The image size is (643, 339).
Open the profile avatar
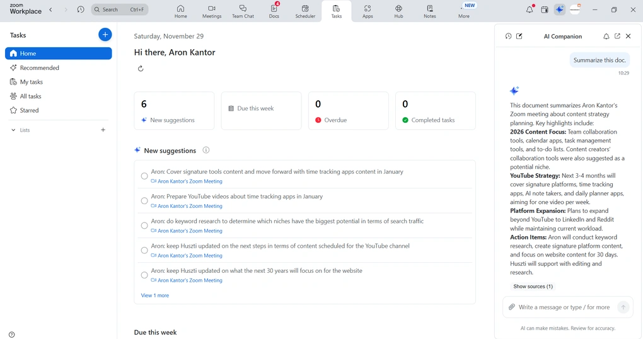[x=575, y=9]
